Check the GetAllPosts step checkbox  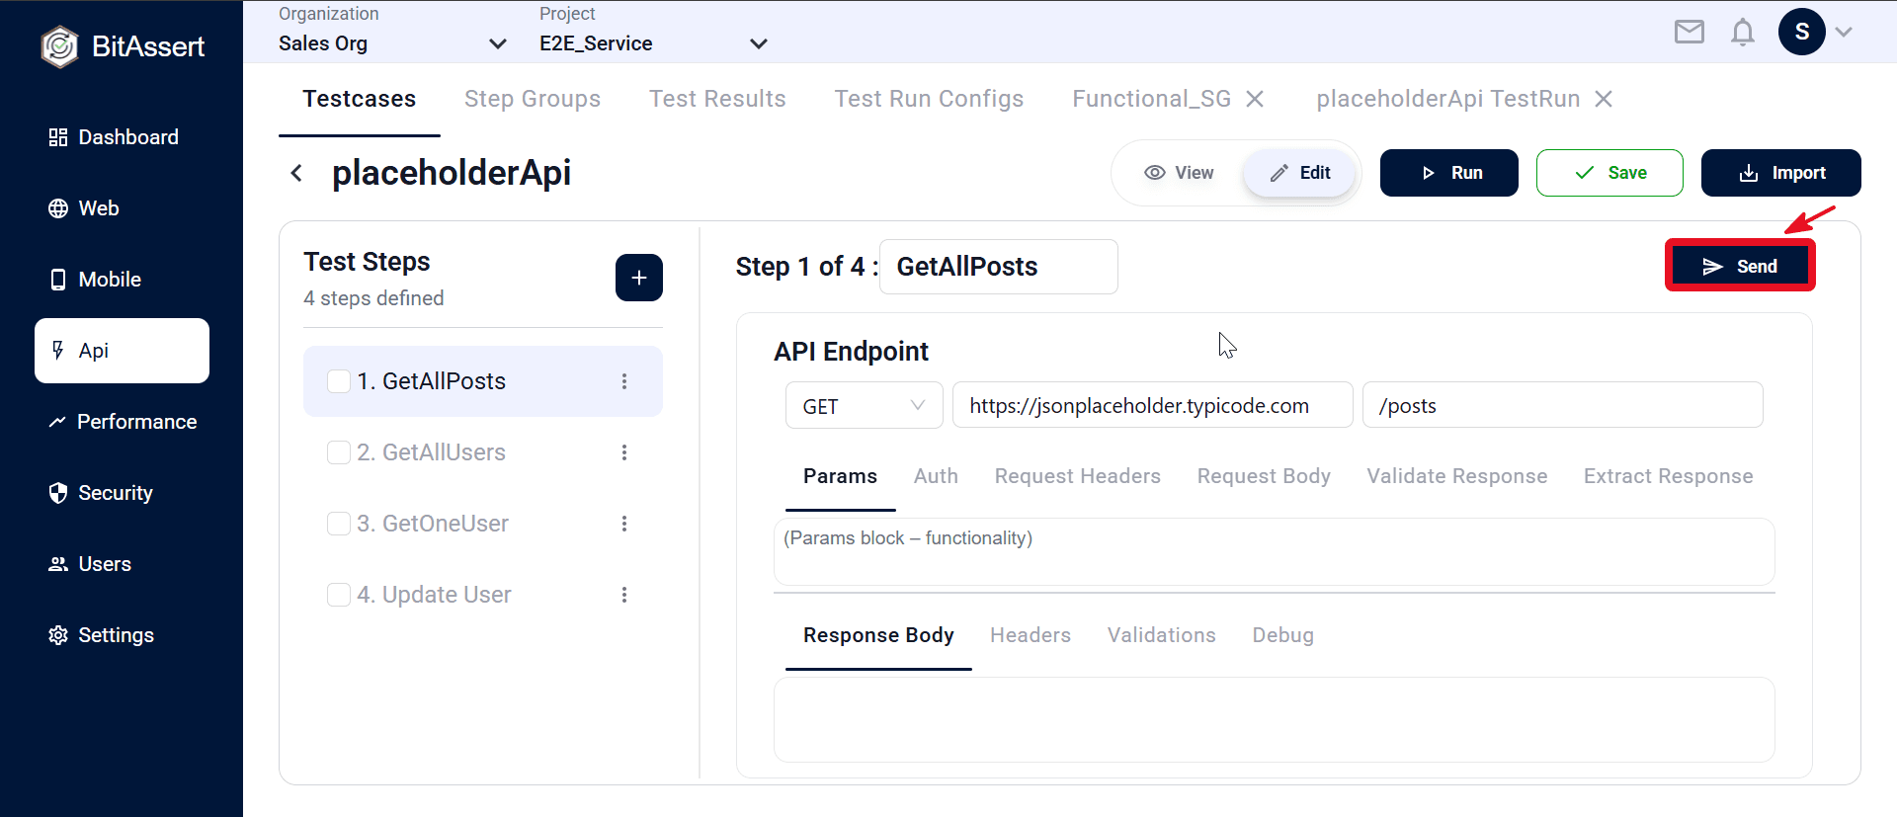(x=339, y=381)
